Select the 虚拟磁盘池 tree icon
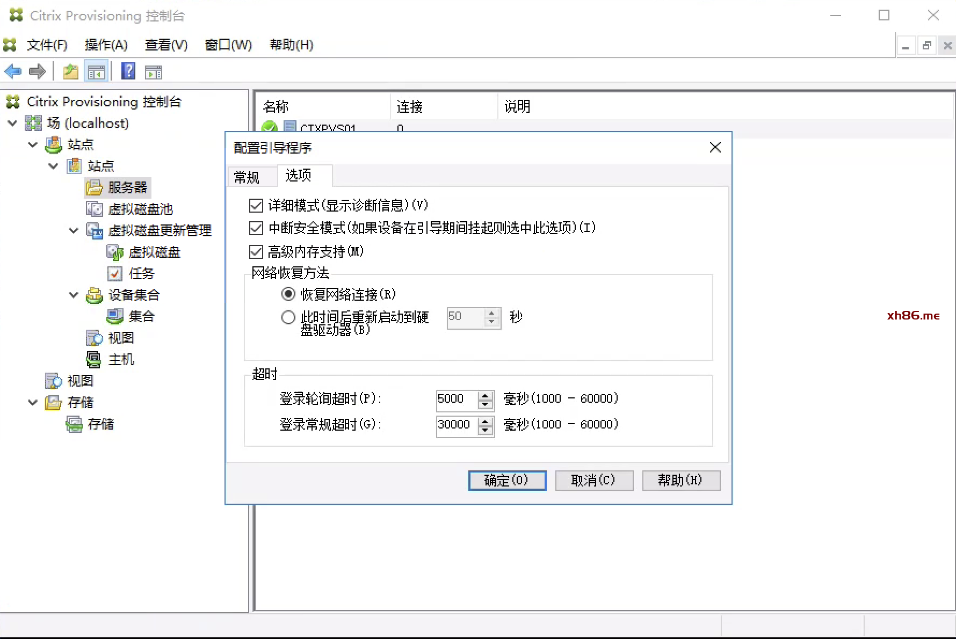956x639 pixels. pyautogui.click(x=95, y=209)
